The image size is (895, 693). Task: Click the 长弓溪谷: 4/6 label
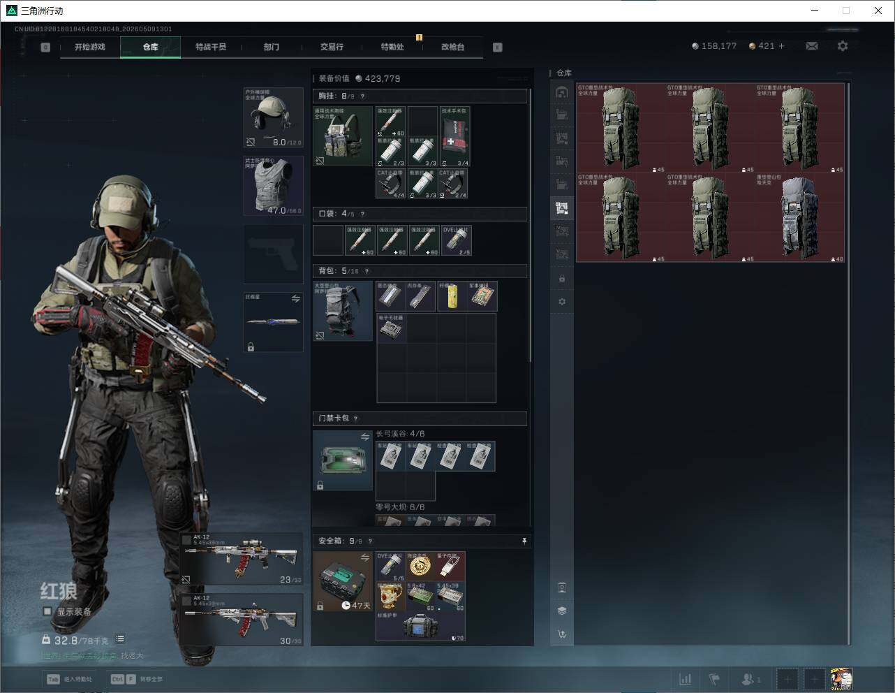pyautogui.click(x=400, y=434)
